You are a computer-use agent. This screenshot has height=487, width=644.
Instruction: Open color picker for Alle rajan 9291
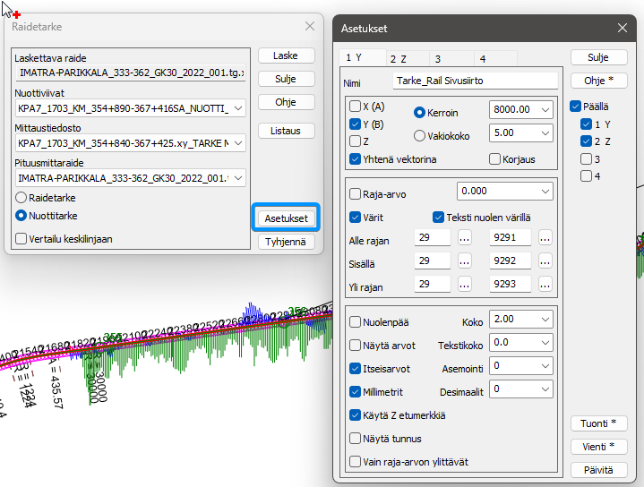(x=545, y=238)
